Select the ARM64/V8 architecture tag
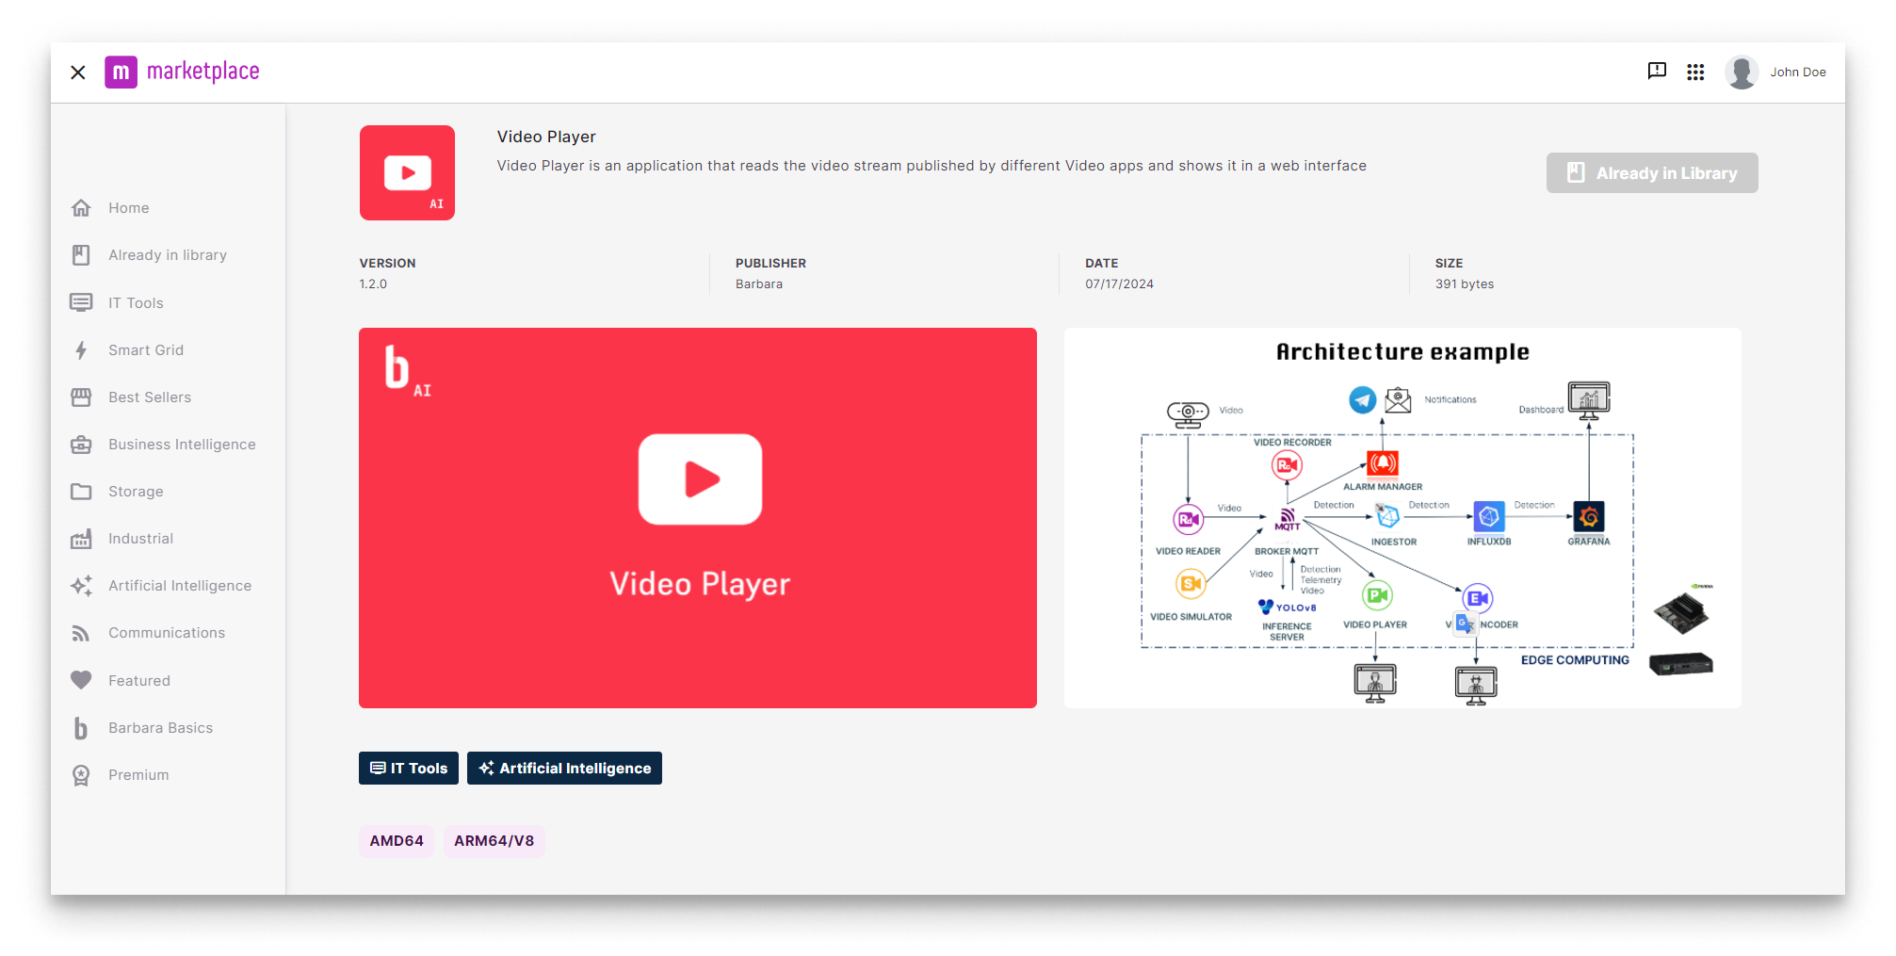 [x=494, y=840]
